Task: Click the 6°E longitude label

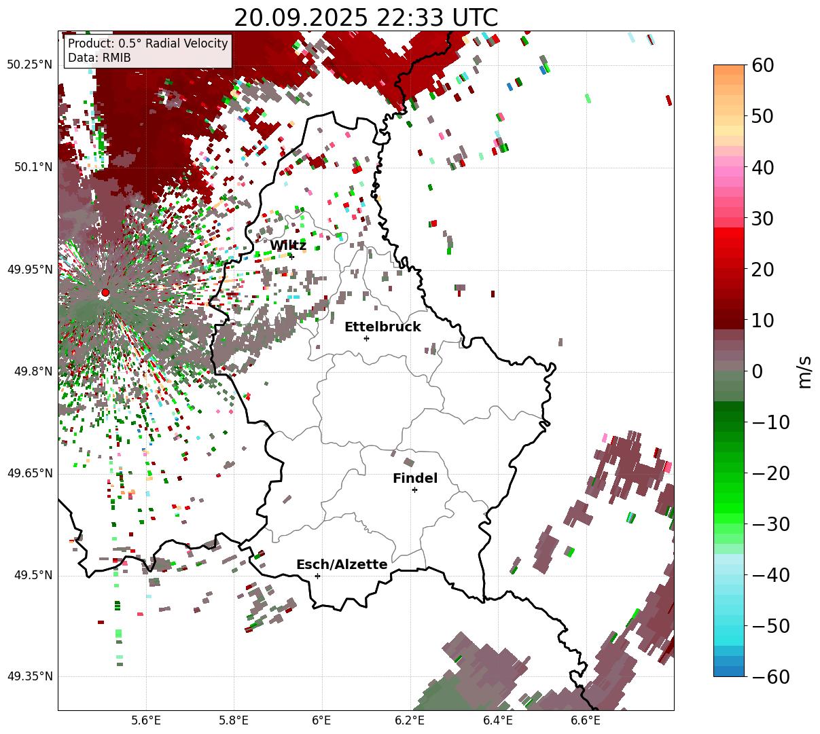Action: [x=321, y=720]
